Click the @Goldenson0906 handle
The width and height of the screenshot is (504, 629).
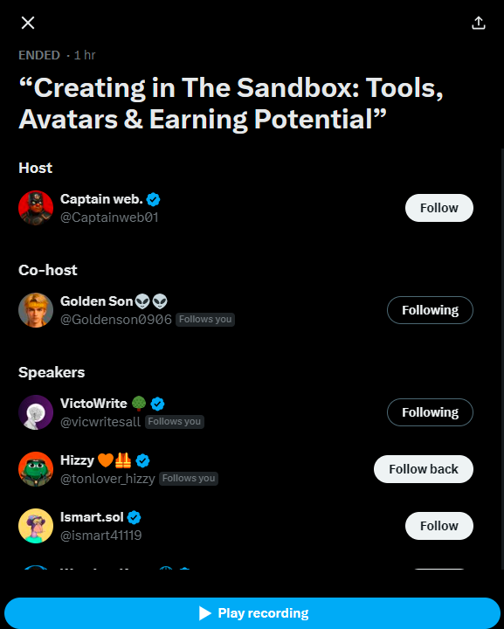116,320
